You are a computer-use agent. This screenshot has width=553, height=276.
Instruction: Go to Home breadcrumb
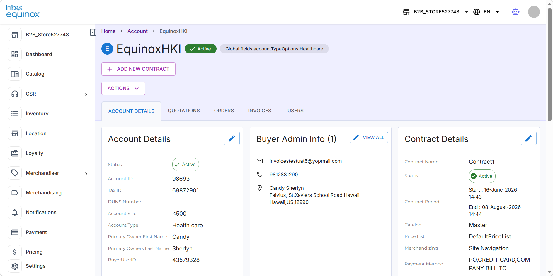point(108,31)
